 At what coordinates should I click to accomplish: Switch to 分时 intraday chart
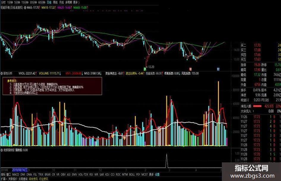3,2
